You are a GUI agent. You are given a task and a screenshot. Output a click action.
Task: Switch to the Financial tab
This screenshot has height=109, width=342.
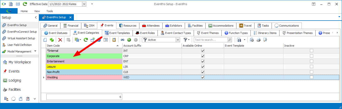(71, 26)
